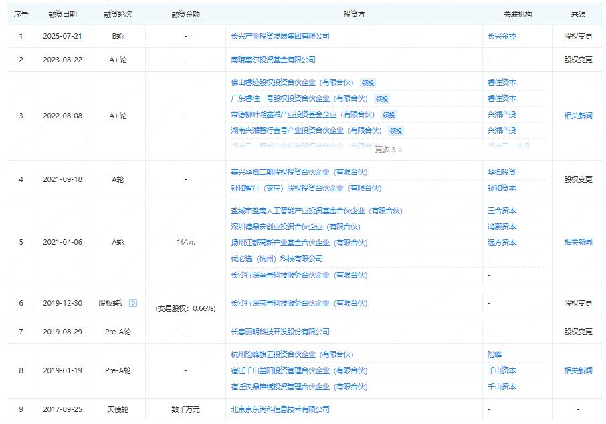Open investor 南陵惠尔投资基金有限公司
Image resolution: width=606 pixels, height=424 pixels.
273,60
